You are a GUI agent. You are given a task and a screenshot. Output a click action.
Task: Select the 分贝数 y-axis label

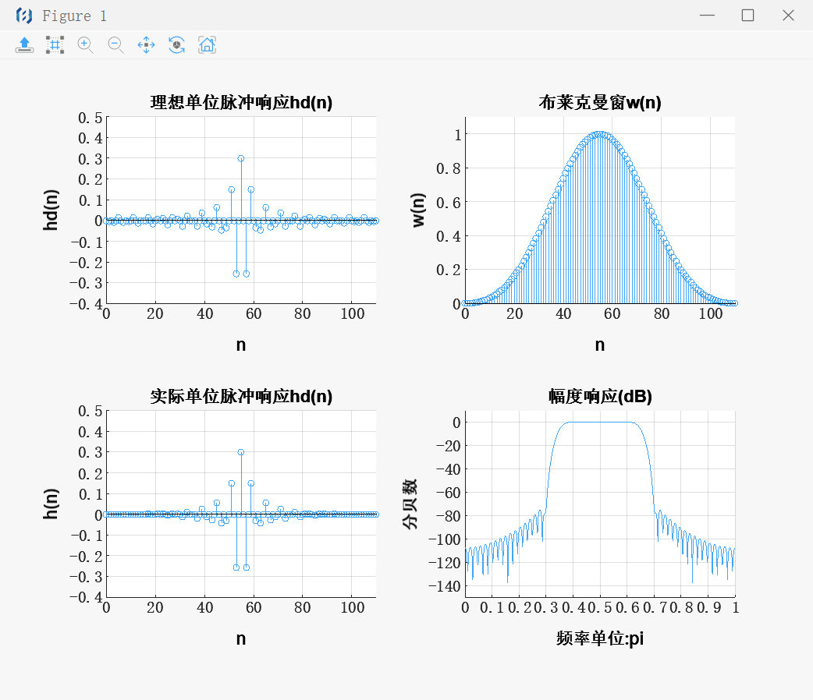(x=410, y=504)
